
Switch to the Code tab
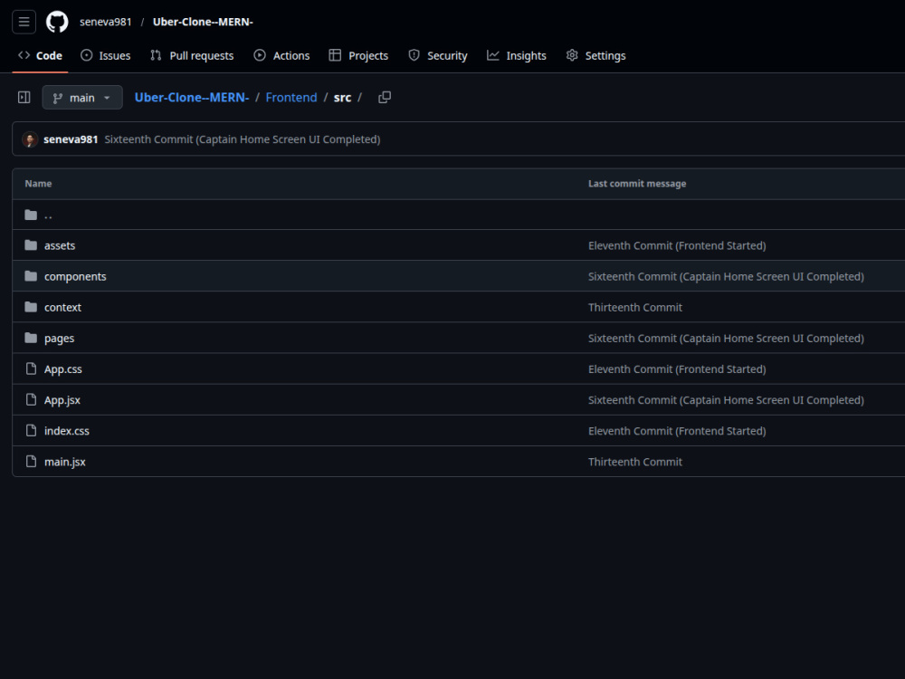pos(41,55)
